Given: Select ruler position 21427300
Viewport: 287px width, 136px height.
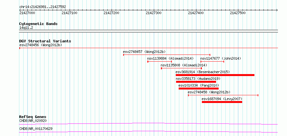Looking at the screenshot, I should click(153, 13).
